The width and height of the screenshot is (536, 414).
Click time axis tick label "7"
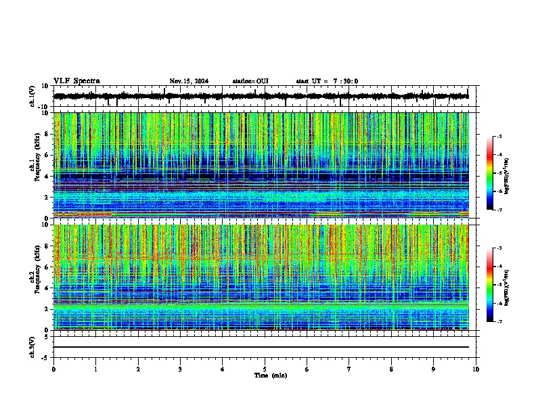point(349,369)
